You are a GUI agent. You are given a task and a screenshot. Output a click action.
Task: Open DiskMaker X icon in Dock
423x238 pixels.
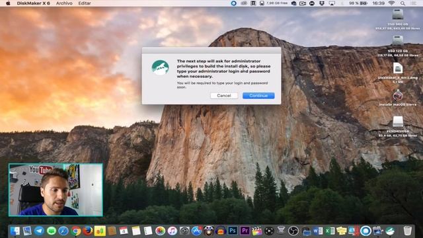click(390, 231)
